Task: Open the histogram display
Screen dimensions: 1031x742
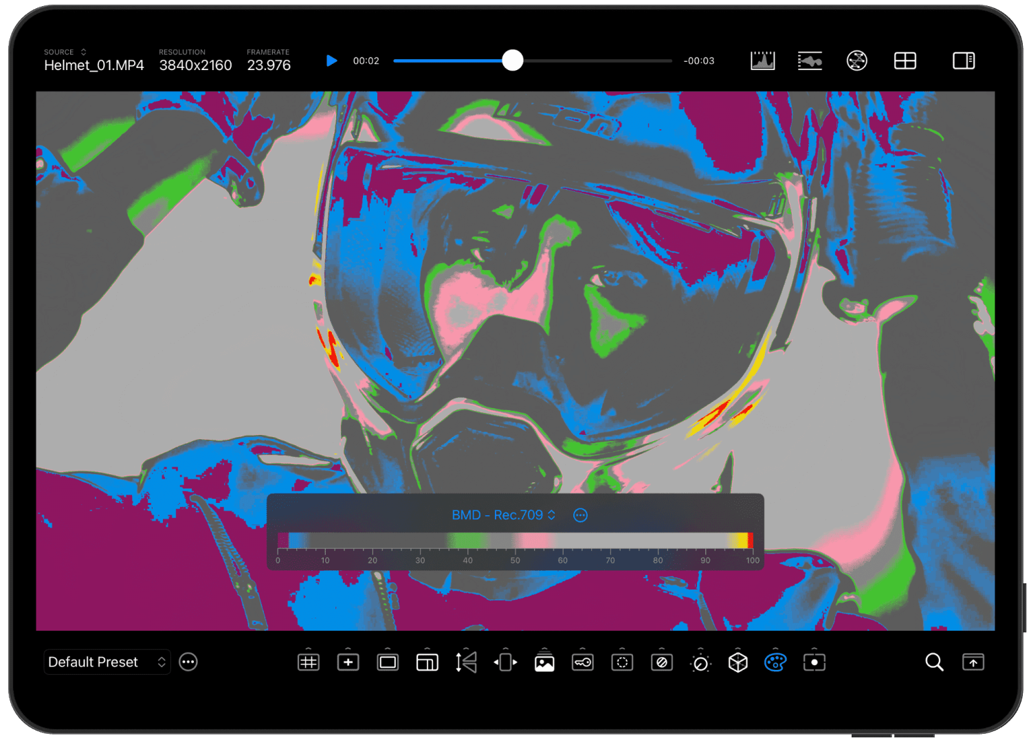Action: [762, 60]
